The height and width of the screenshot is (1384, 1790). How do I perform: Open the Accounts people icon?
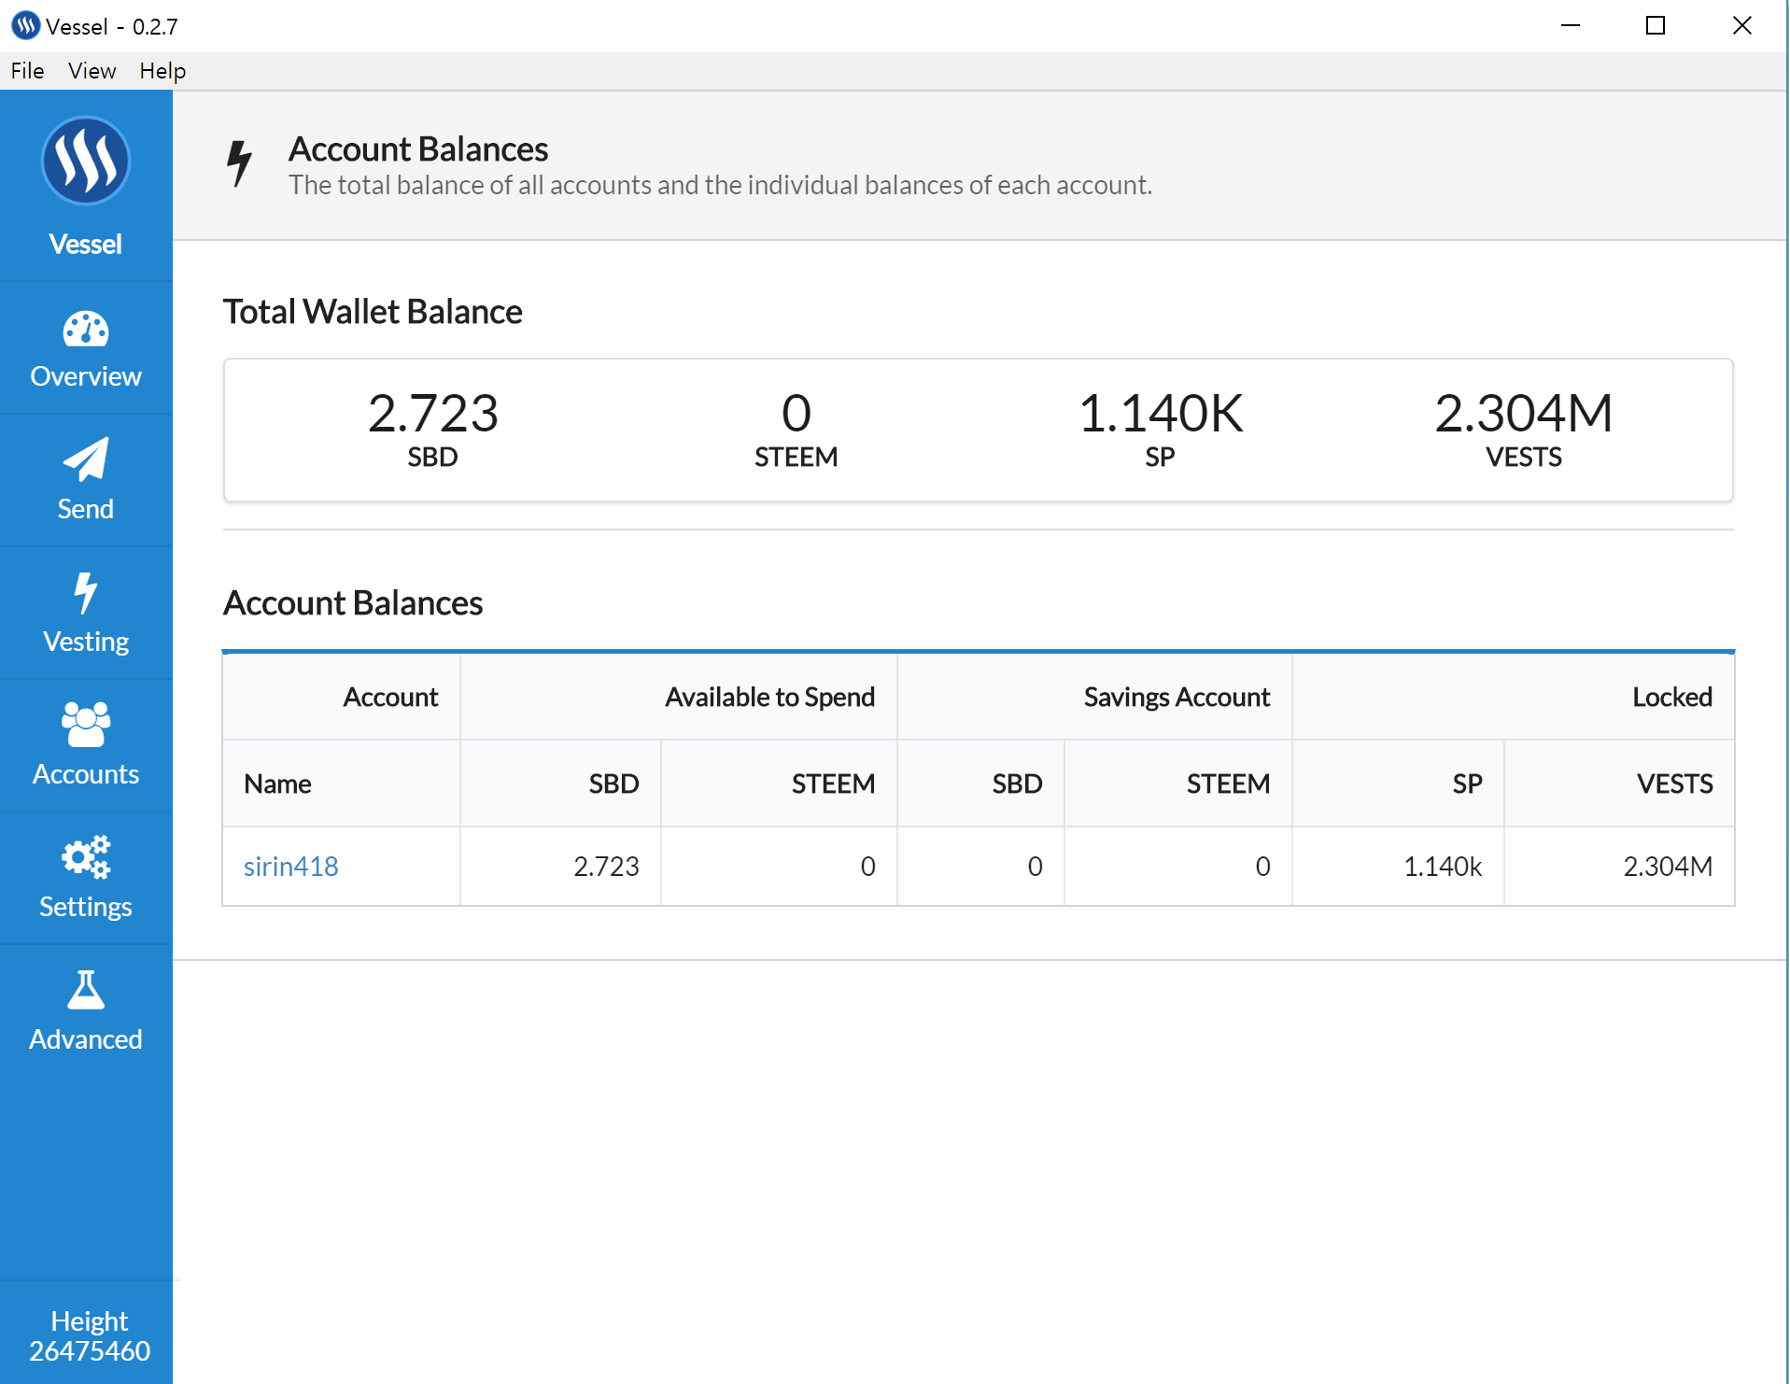86,725
